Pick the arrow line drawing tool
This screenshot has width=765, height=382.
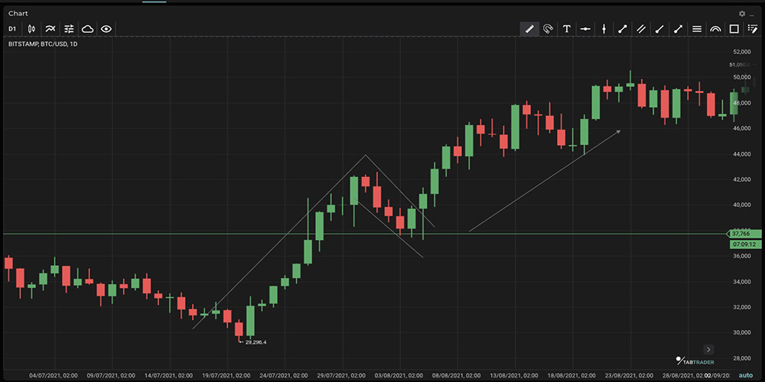point(679,29)
